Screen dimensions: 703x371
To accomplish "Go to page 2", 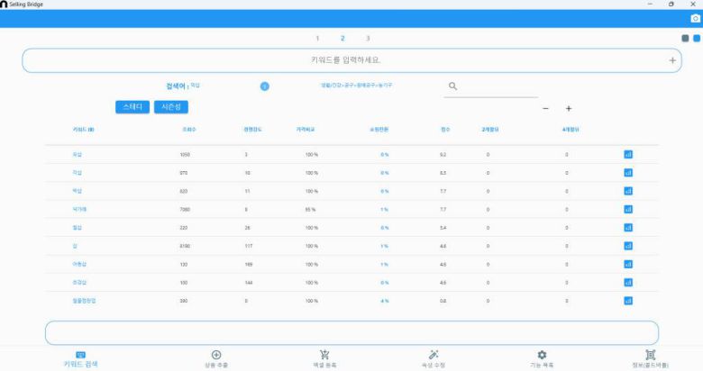I will [342, 39].
